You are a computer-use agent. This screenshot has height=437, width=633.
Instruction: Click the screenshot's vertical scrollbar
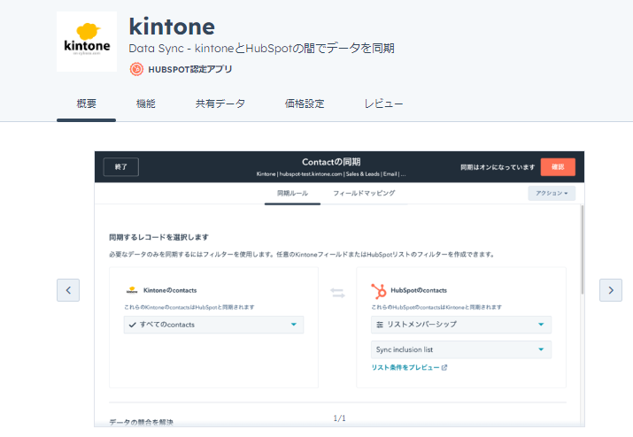pos(582,249)
